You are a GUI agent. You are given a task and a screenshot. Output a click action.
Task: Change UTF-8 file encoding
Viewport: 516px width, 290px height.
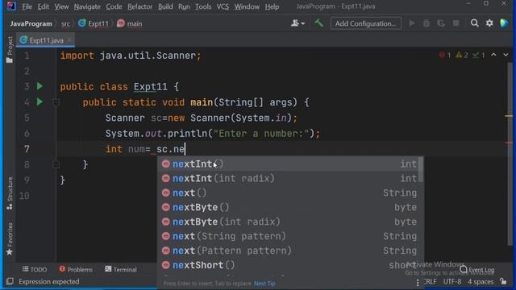click(x=452, y=282)
